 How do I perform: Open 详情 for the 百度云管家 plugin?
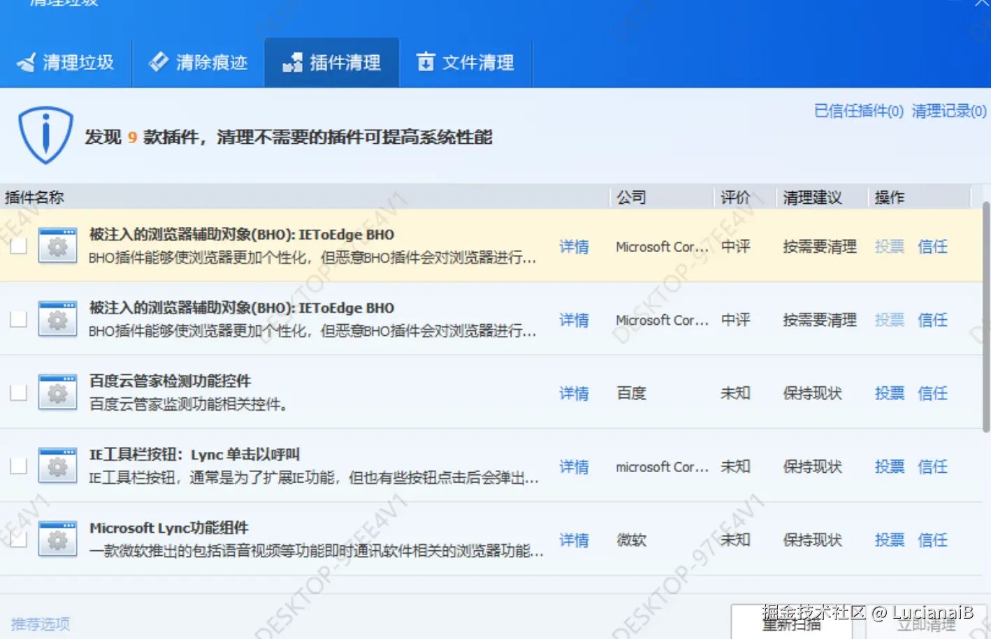(574, 393)
